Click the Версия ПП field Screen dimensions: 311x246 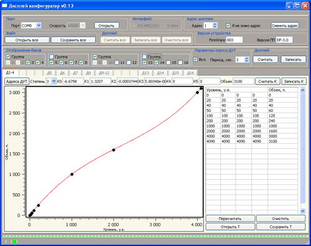284,40
